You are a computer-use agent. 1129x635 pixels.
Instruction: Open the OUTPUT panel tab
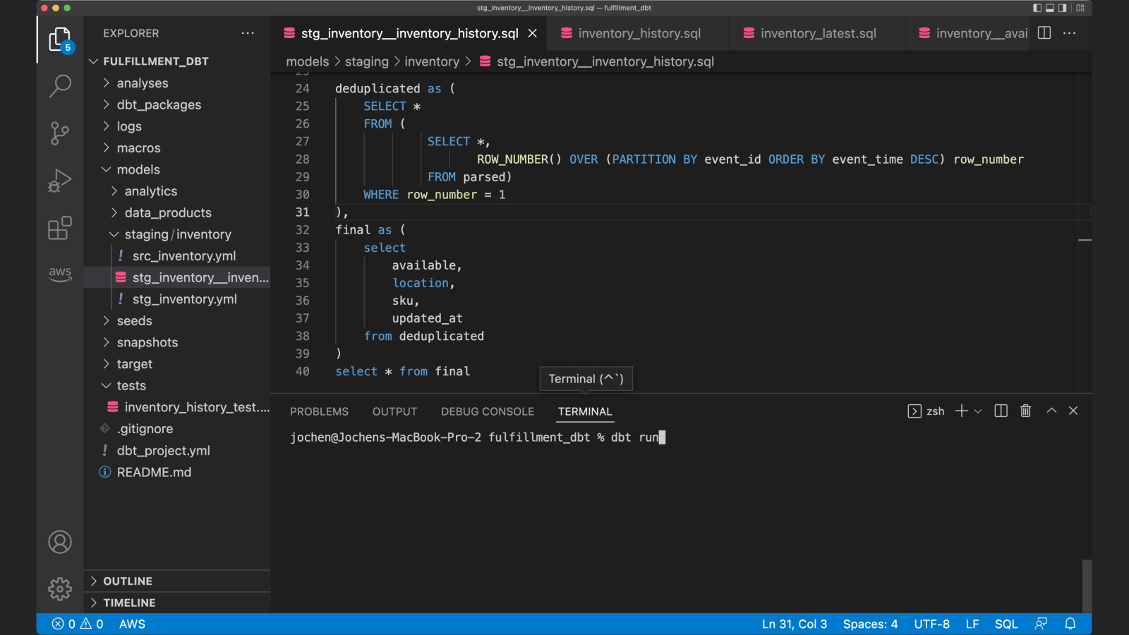point(395,411)
